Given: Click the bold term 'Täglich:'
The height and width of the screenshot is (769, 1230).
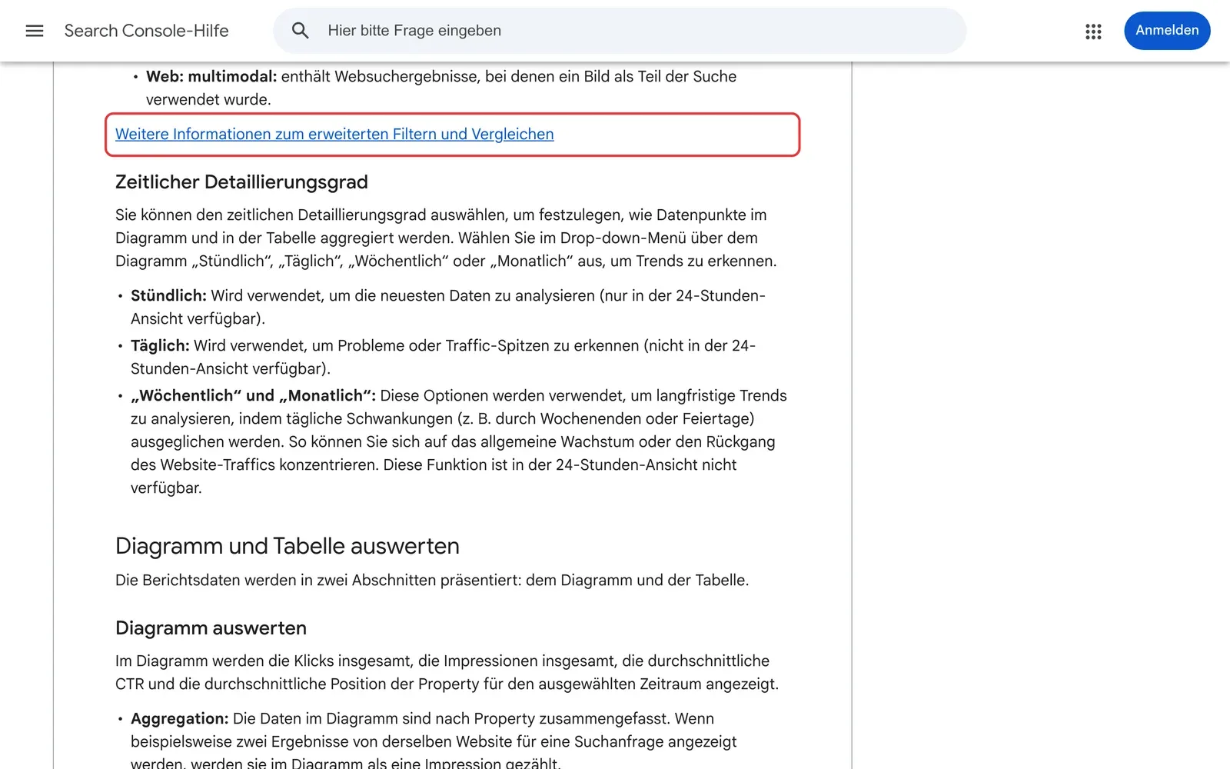Looking at the screenshot, I should [x=160, y=345].
